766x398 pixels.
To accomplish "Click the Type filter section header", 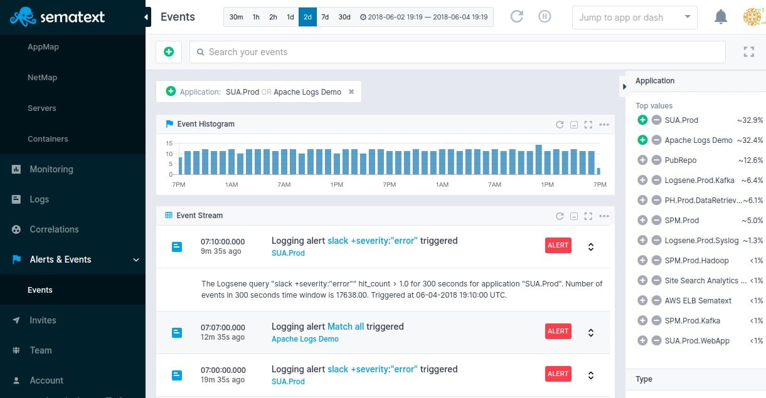I will tap(696, 379).
